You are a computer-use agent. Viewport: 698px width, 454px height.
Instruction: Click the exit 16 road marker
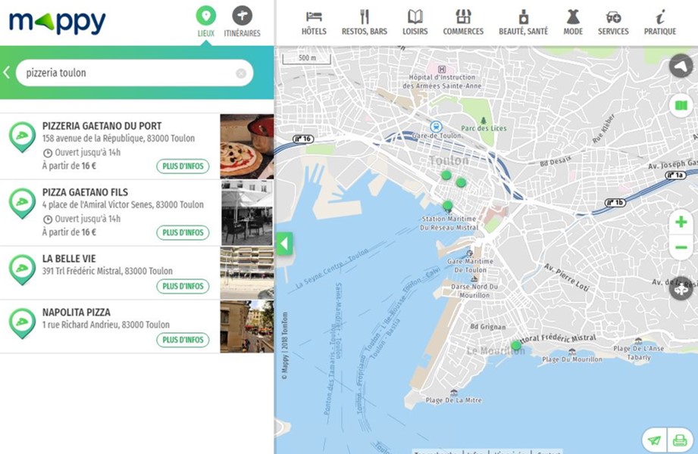click(303, 138)
